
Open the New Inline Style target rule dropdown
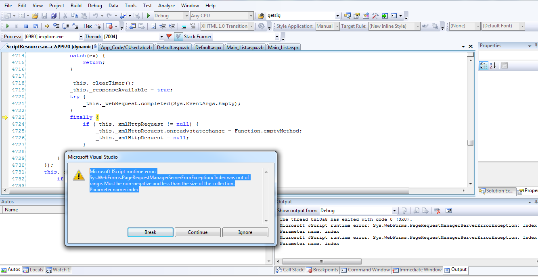tap(418, 26)
